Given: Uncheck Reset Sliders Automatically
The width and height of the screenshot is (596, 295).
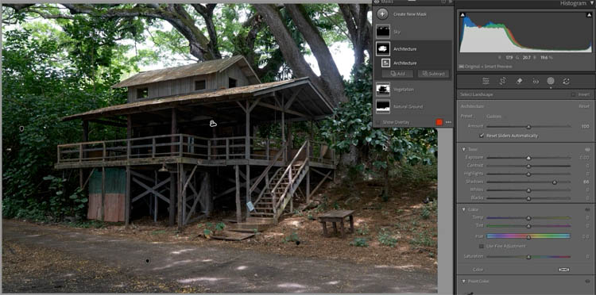Looking at the screenshot, I should pos(482,136).
